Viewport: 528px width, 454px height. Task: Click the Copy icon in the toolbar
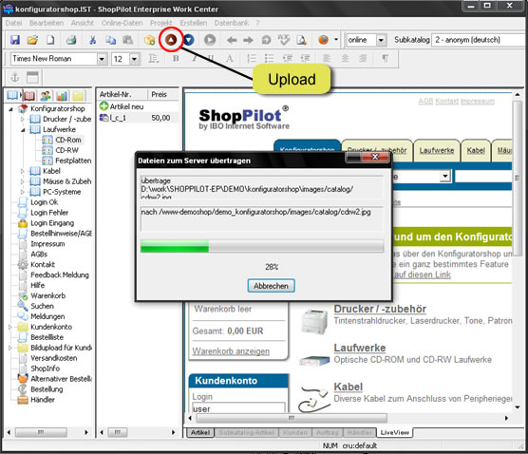point(110,40)
